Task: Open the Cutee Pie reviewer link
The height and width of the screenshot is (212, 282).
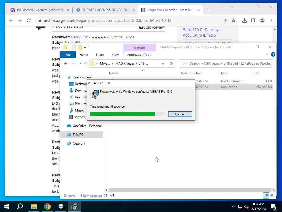Action: pyautogui.click(x=80, y=37)
